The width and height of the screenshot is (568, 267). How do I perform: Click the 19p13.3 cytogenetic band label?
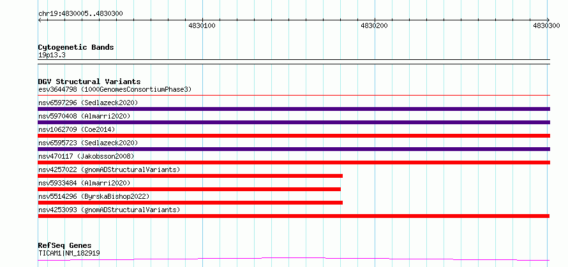(52, 55)
